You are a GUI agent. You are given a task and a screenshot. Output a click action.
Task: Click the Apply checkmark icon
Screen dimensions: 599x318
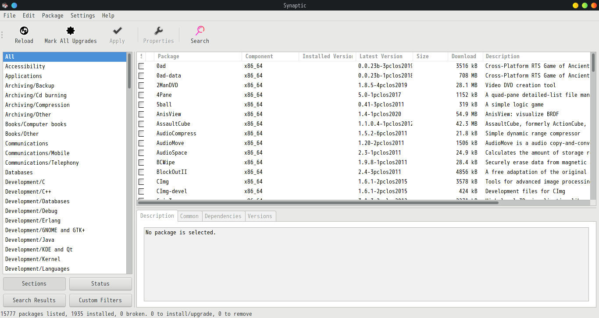[x=117, y=31]
